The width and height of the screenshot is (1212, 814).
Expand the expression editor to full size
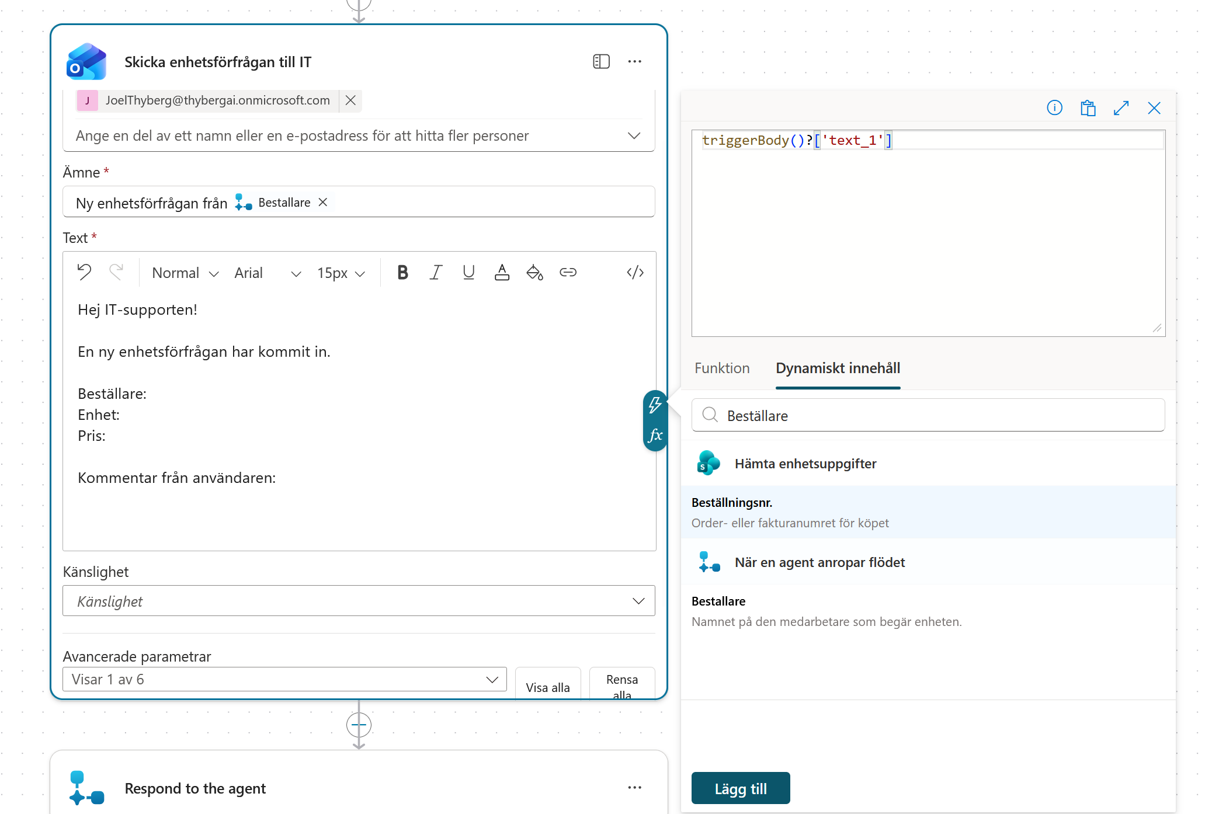(x=1121, y=107)
